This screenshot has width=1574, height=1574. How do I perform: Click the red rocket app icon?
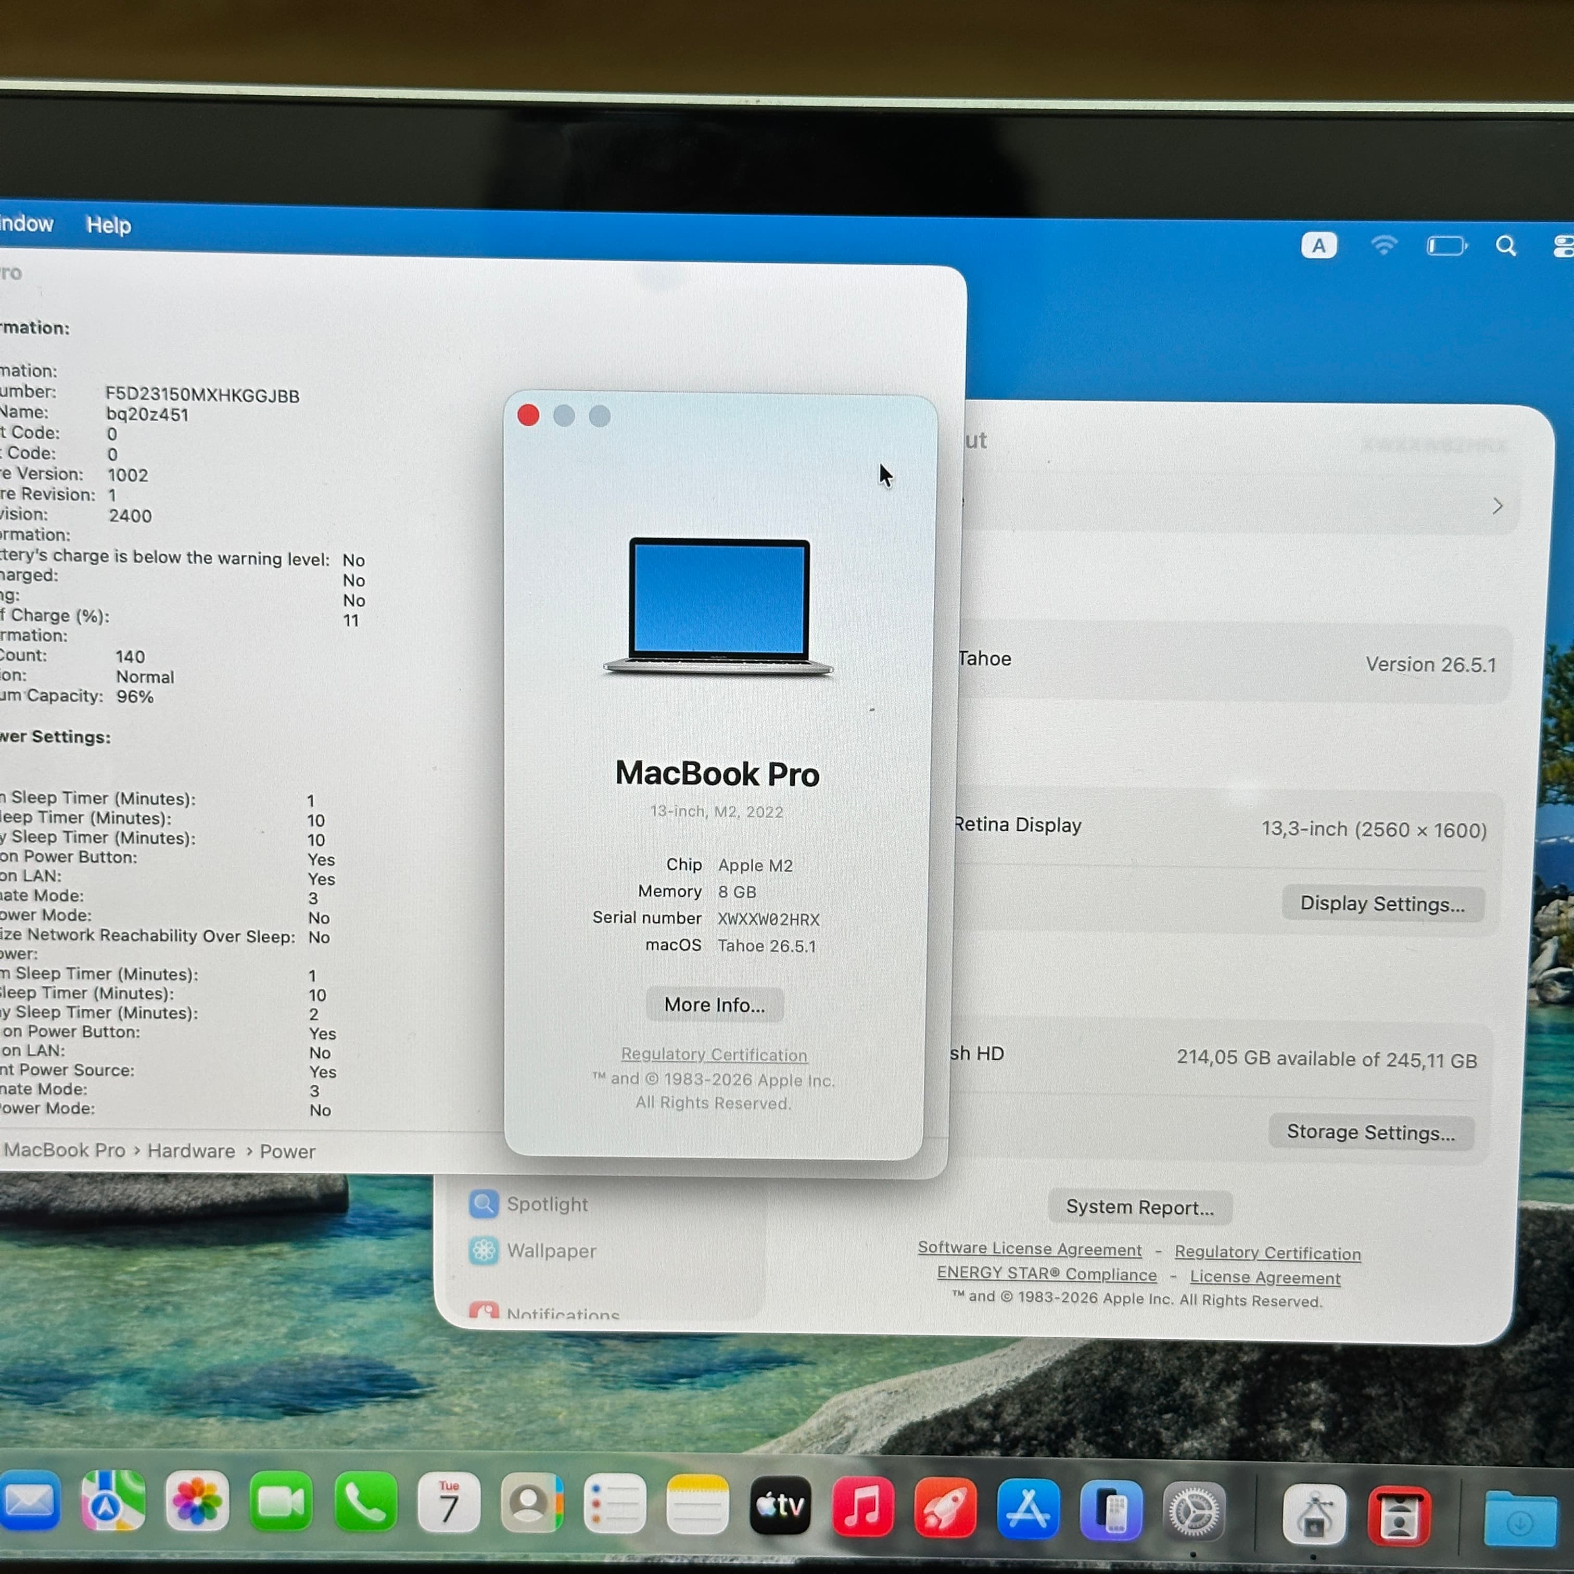point(946,1508)
